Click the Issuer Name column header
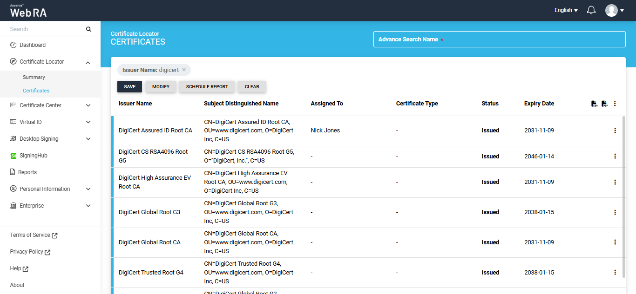Screen dimensions: 636x294 [x=135, y=104]
